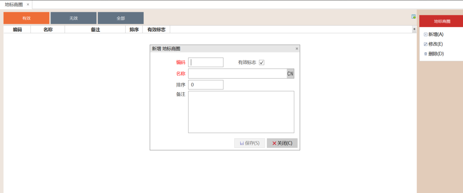Click the 新增(A) add icon in sidebar

point(425,35)
